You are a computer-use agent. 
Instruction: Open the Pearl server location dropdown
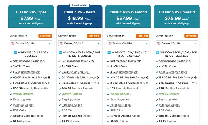point(79,44)
